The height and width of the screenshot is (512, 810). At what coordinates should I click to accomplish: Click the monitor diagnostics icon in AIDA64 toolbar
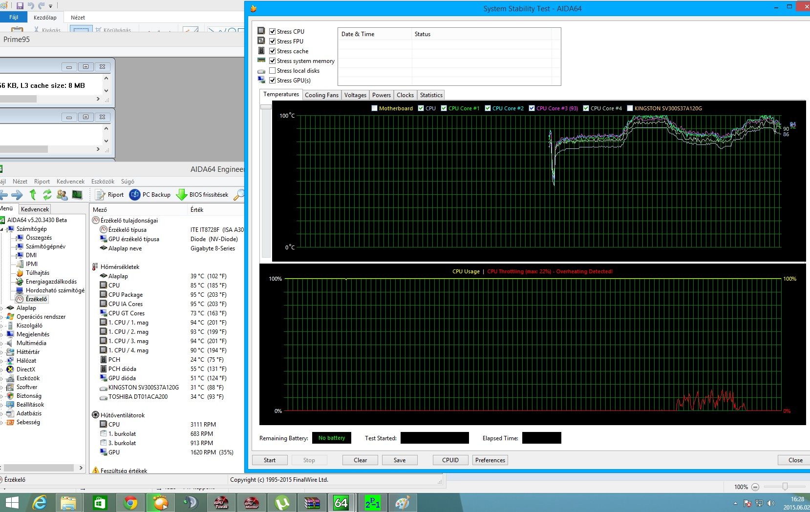(x=77, y=195)
